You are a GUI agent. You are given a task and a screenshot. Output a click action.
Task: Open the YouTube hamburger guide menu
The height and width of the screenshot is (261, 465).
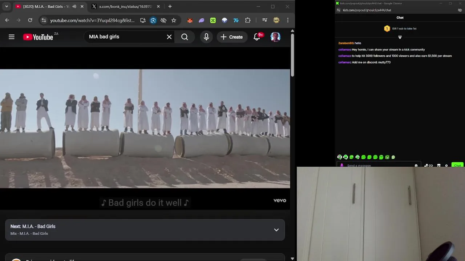(12, 37)
